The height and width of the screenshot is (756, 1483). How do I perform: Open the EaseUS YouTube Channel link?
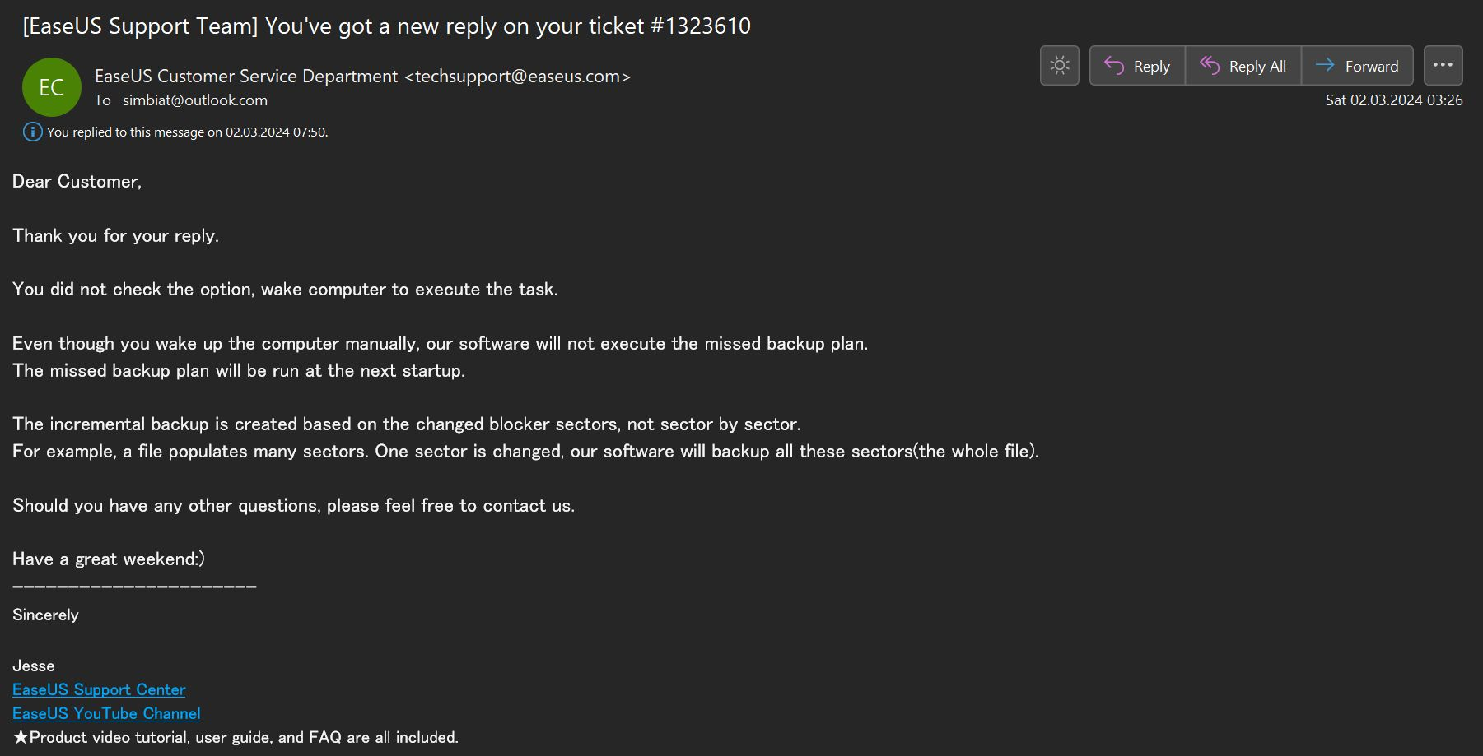pyautogui.click(x=106, y=713)
